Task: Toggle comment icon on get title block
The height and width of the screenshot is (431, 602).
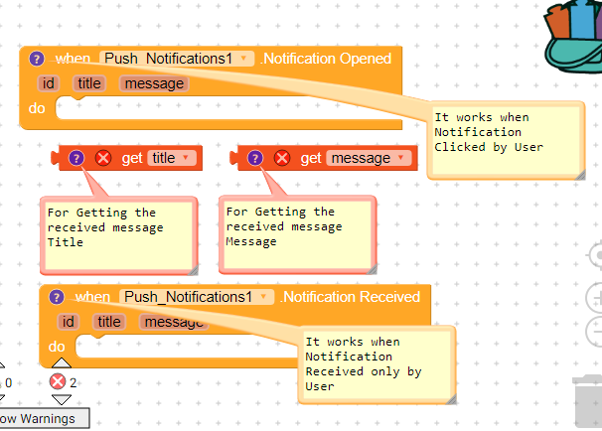Action: click(76, 158)
